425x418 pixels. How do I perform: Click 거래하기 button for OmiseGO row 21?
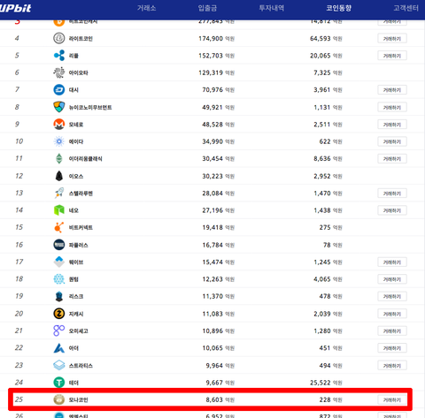(392, 331)
